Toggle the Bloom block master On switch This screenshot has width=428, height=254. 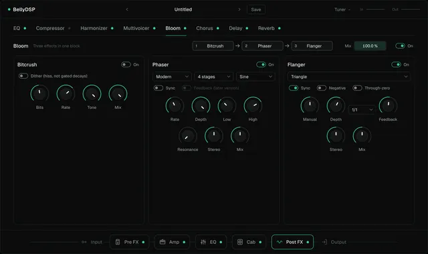tap(400, 46)
